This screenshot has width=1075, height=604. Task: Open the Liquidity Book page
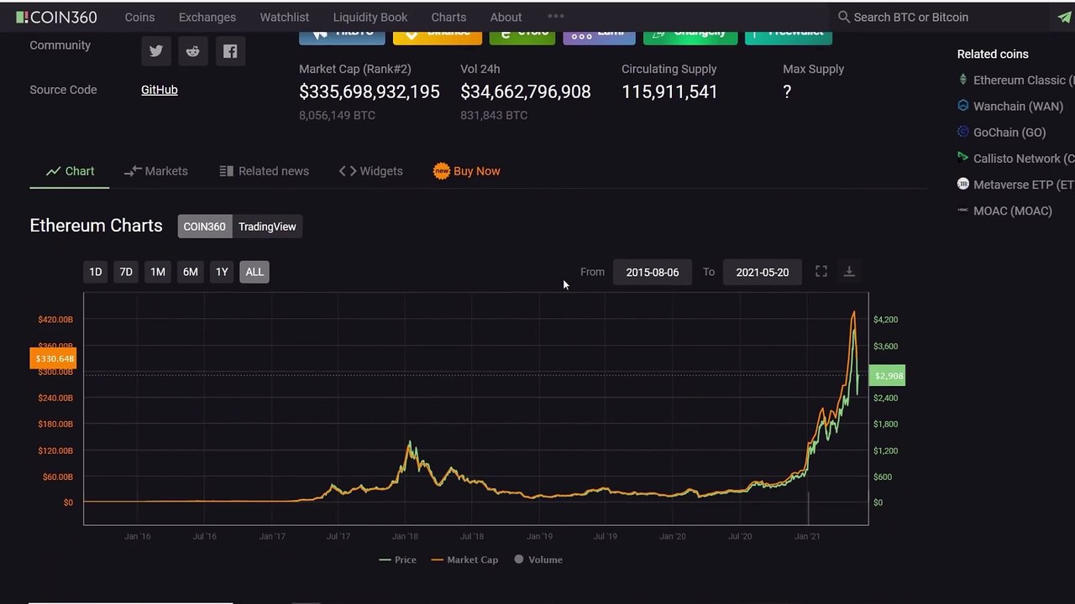click(x=370, y=17)
